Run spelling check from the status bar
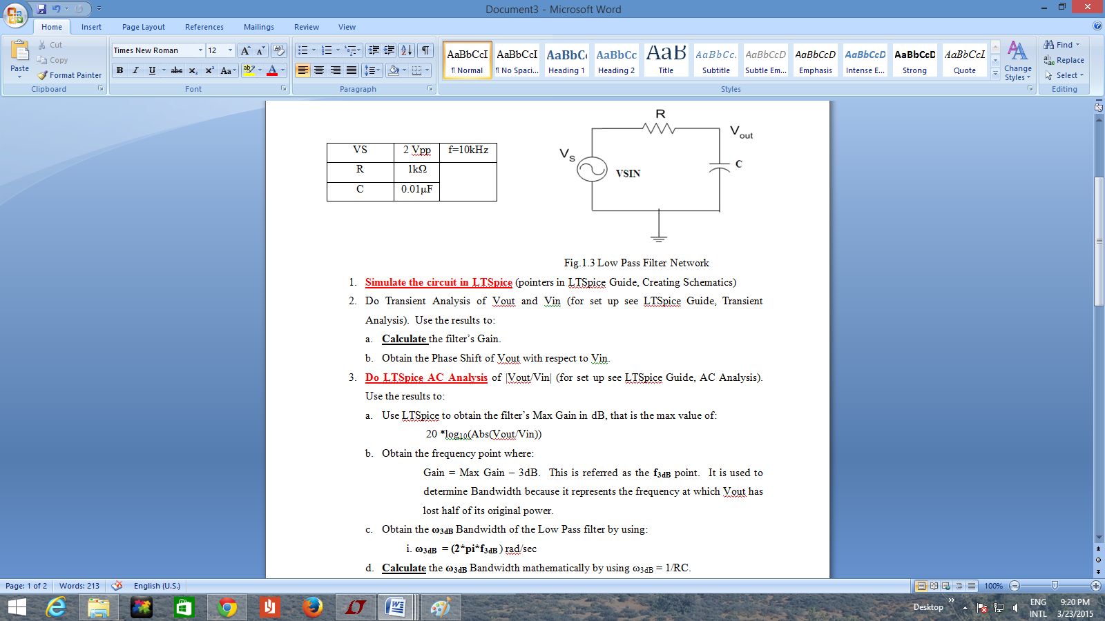This screenshot has height=621, width=1105. (116, 585)
